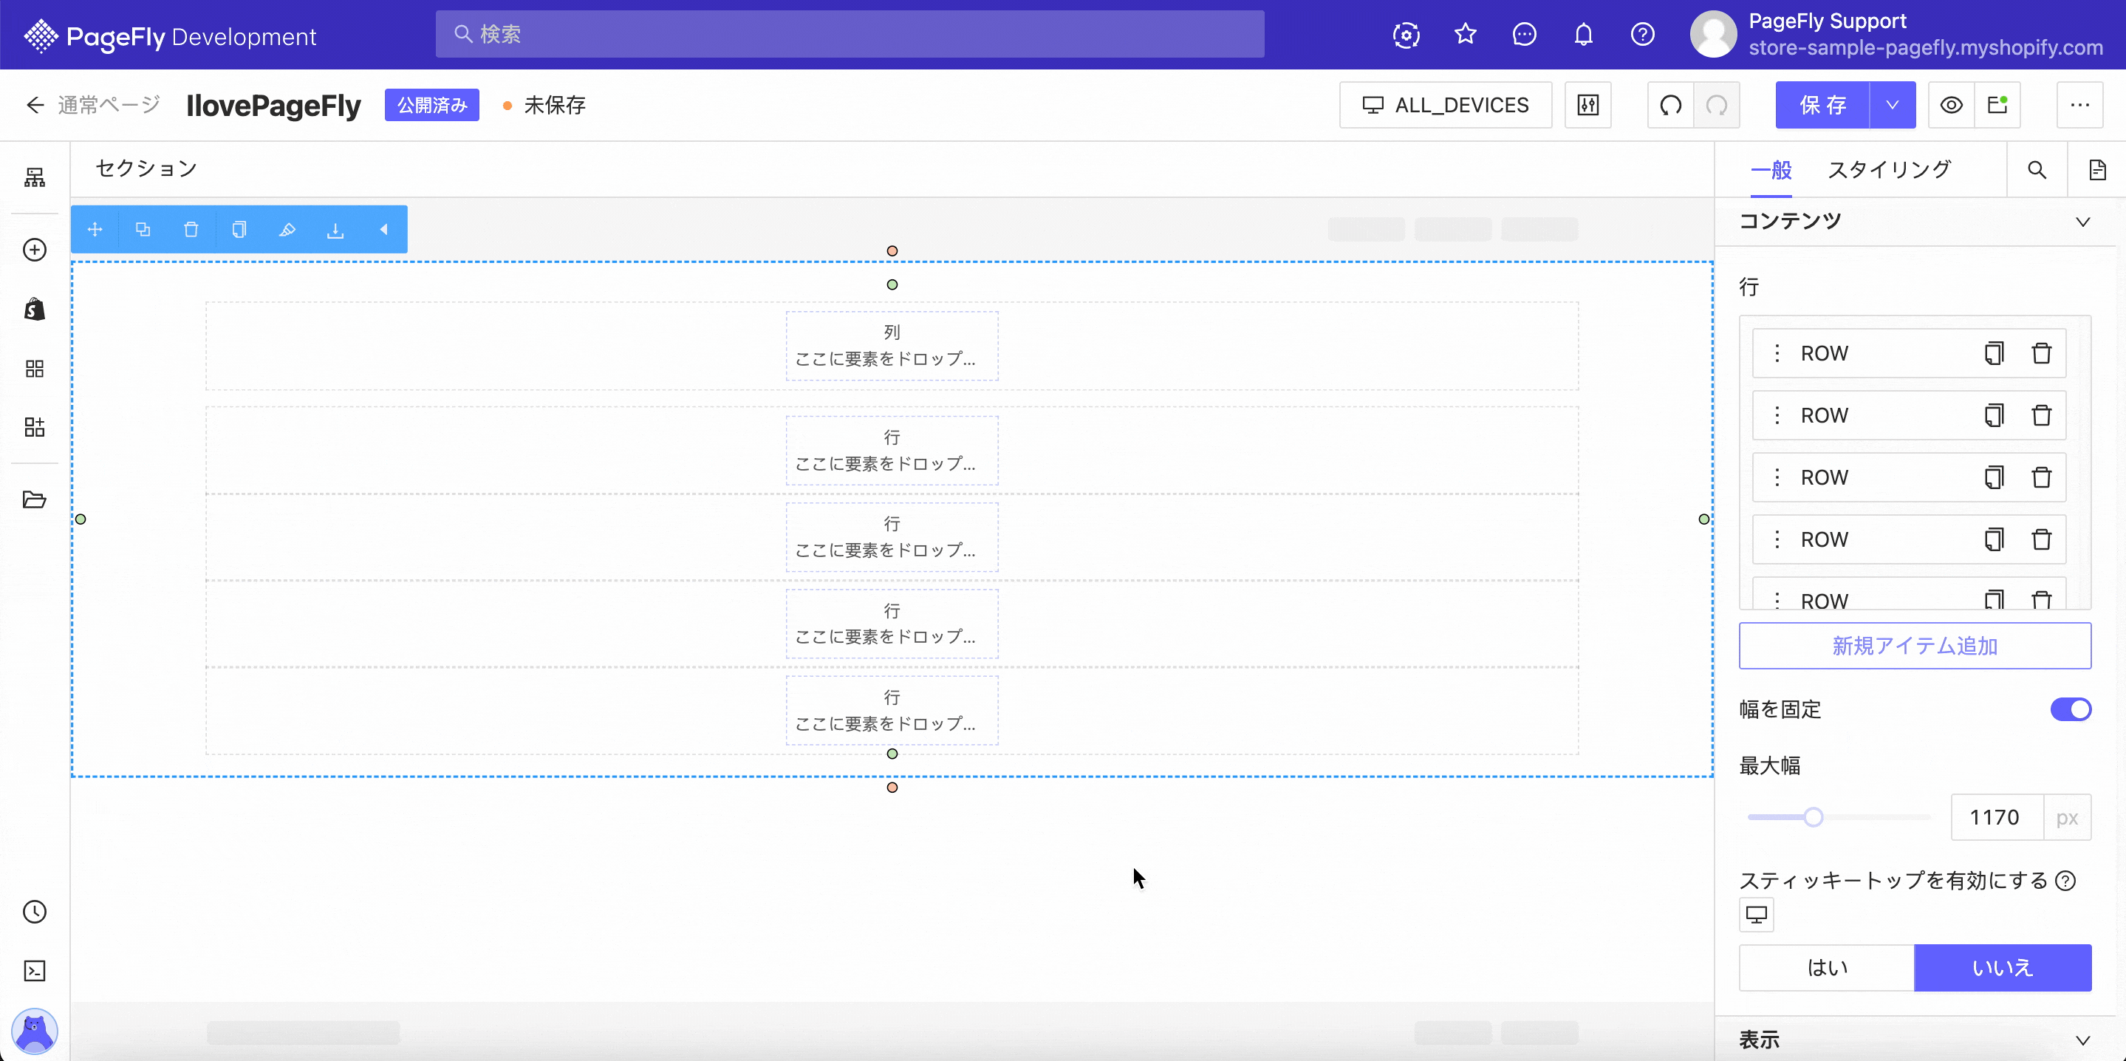Image resolution: width=2126 pixels, height=1061 pixels.
Task: Click the search icon in inspector panel
Action: [x=2037, y=170]
